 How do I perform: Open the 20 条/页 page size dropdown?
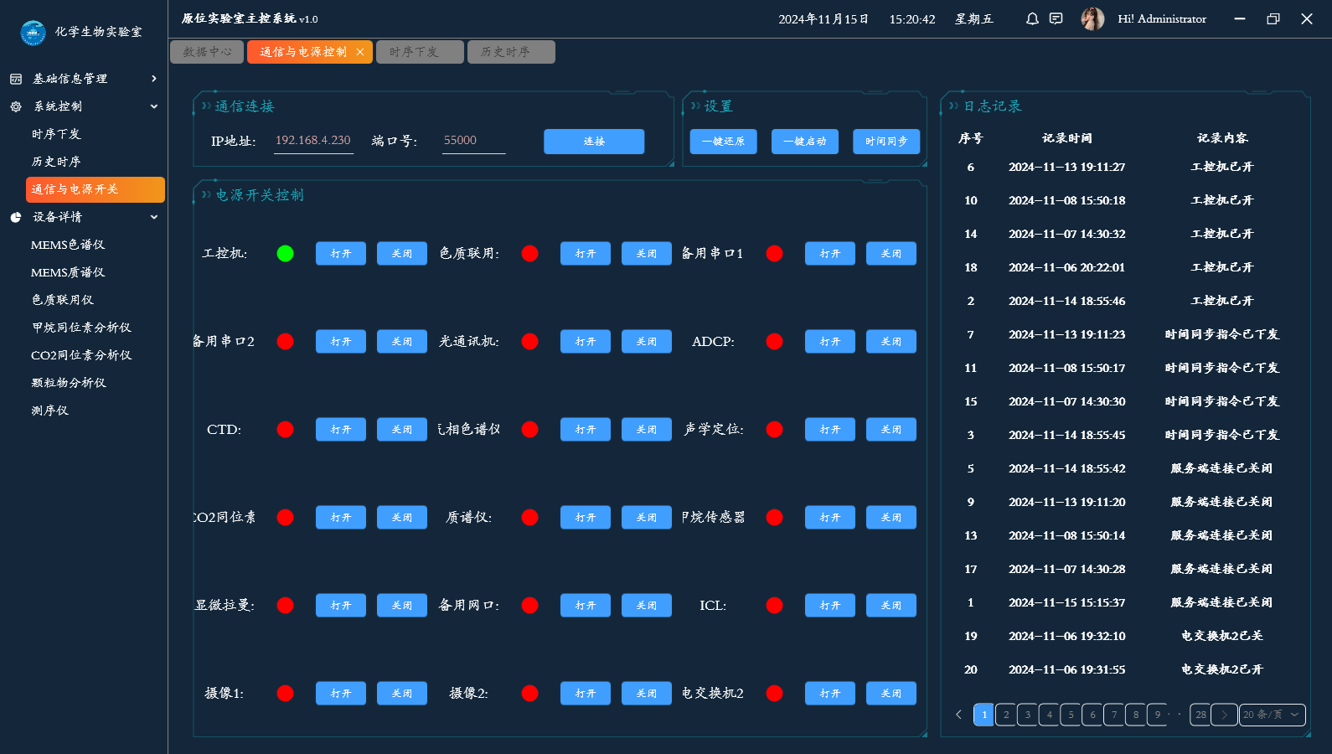(1272, 715)
